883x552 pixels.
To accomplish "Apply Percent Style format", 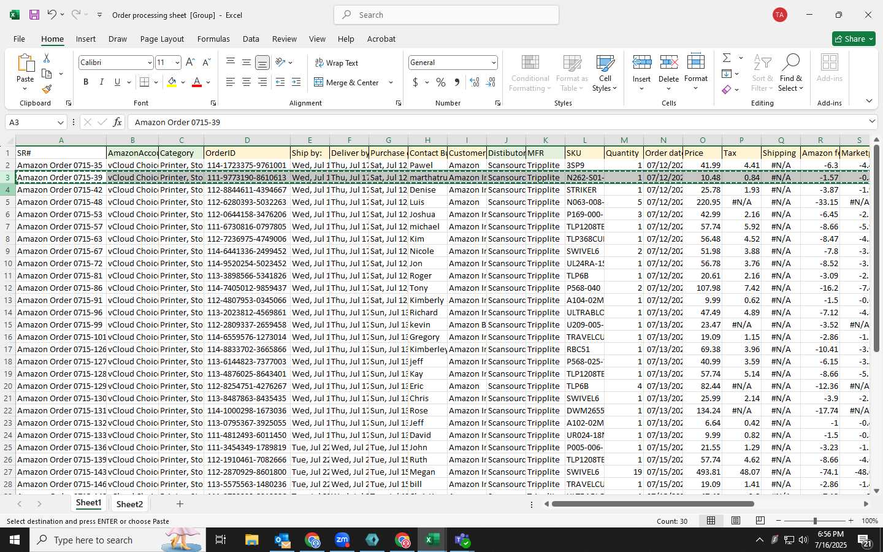I will [441, 82].
